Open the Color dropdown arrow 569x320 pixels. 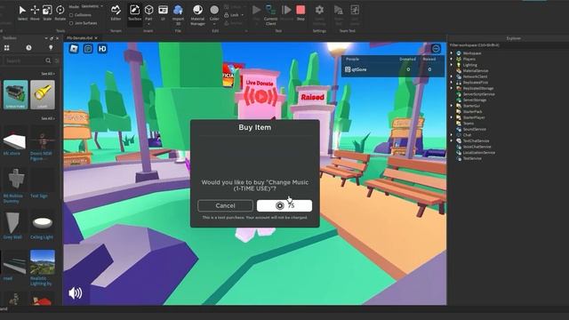214,24
